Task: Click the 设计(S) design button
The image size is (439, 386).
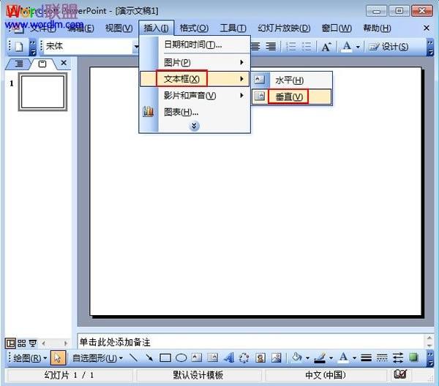Action: click(389, 47)
